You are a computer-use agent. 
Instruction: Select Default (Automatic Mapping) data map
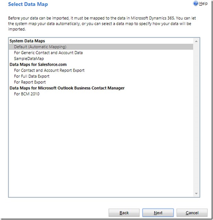point(40,47)
